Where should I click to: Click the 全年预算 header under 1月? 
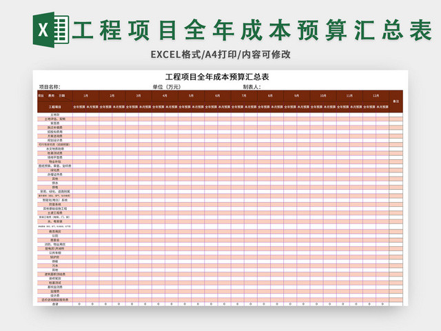pos(79,107)
